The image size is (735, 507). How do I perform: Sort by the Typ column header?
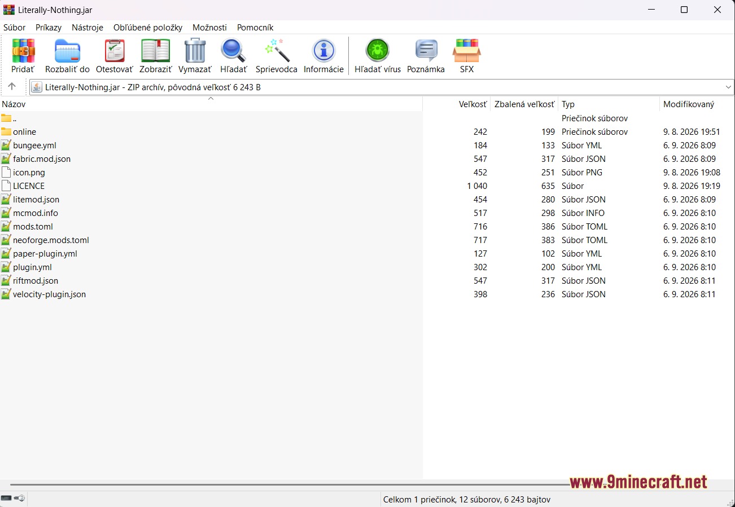click(x=609, y=104)
